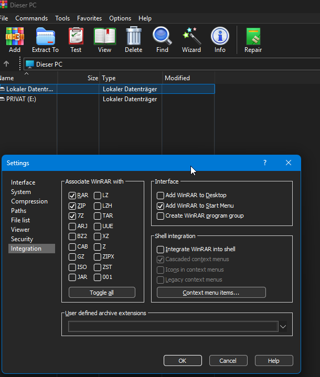
Task: Click the Toggle all button
Action: point(102,293)
